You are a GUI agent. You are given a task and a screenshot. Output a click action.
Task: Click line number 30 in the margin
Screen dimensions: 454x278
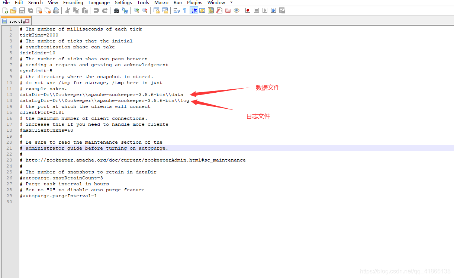tap(10, 202)
